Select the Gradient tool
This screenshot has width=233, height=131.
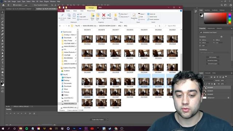coord(3,50)
